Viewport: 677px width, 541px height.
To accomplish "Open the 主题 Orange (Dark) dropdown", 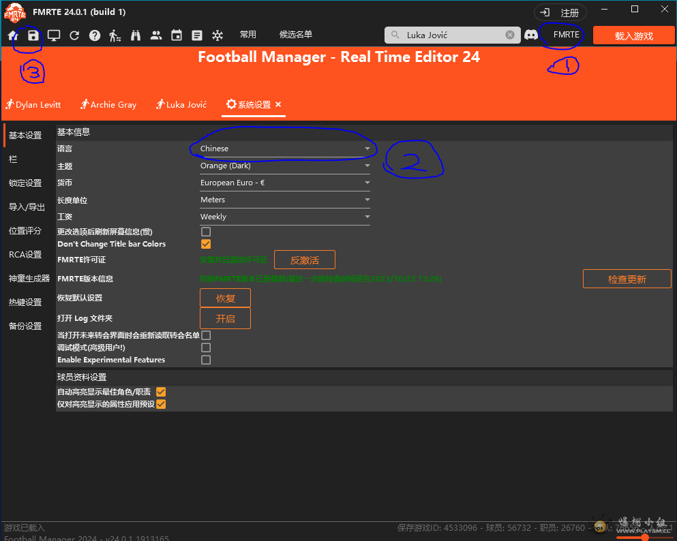I will coord(285,166).
